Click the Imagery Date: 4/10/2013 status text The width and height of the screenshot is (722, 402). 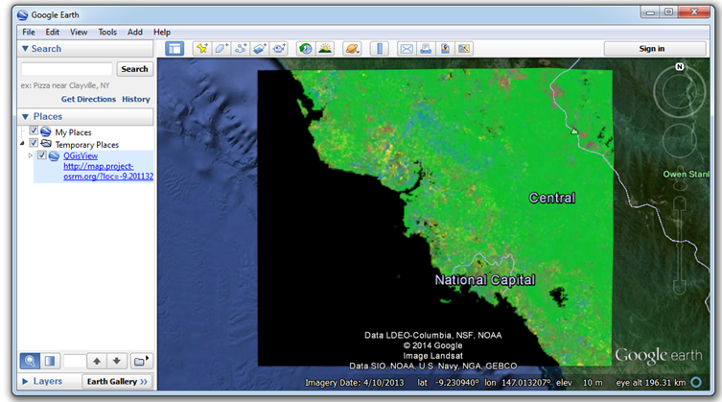pos(355,382)
